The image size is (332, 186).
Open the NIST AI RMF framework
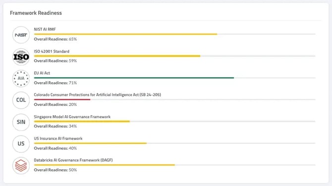coord(45,29)
